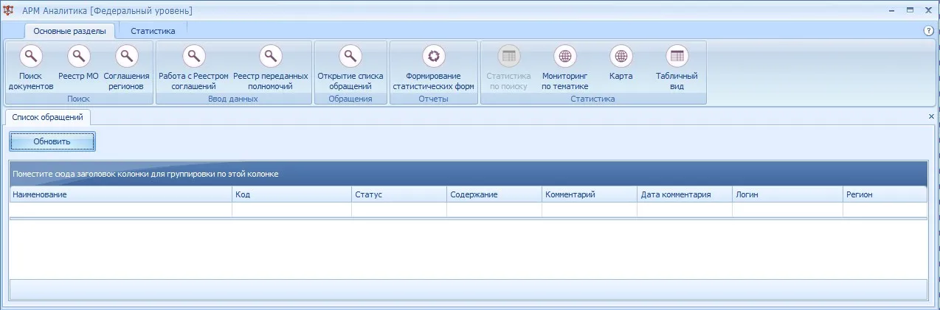Open Поиск документов search icon
This screenshot has width=940, height=310.
(31, 56)
